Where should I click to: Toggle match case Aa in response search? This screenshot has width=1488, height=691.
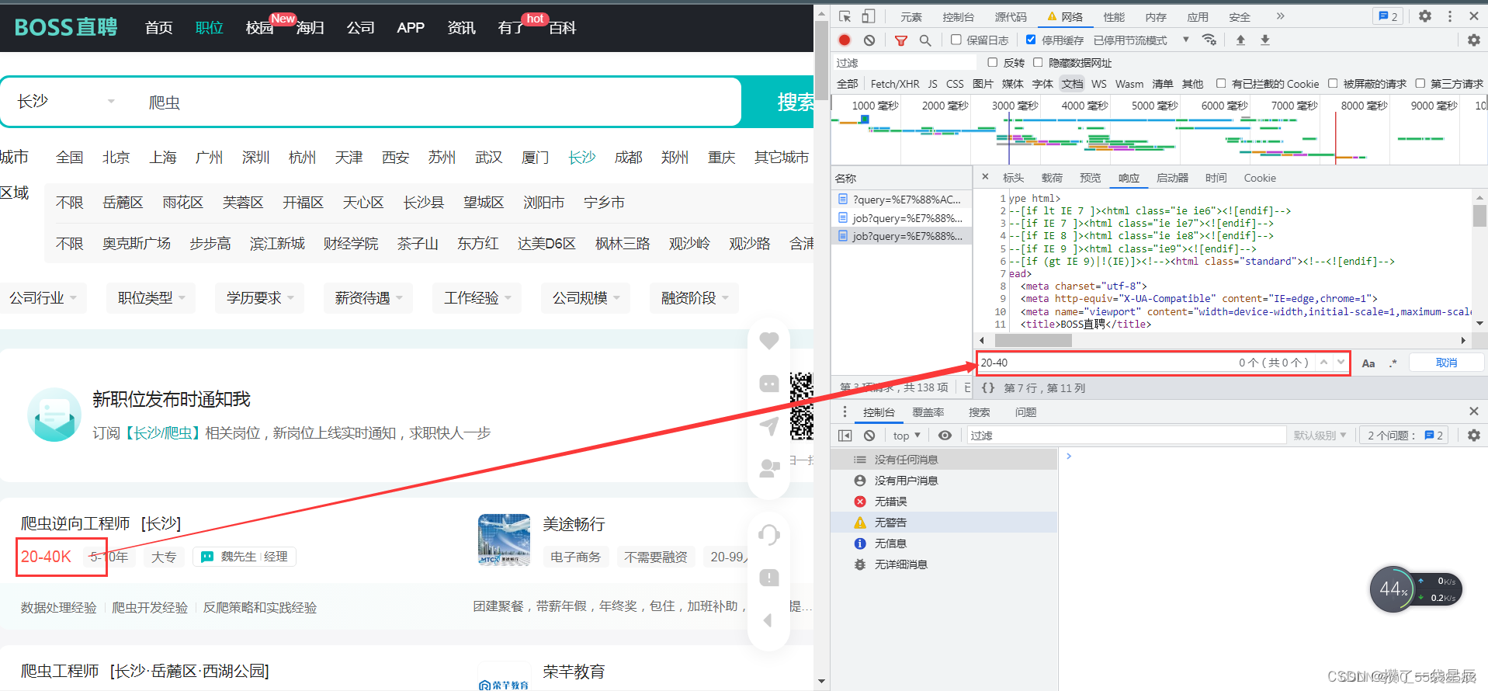pos(1368,363)
